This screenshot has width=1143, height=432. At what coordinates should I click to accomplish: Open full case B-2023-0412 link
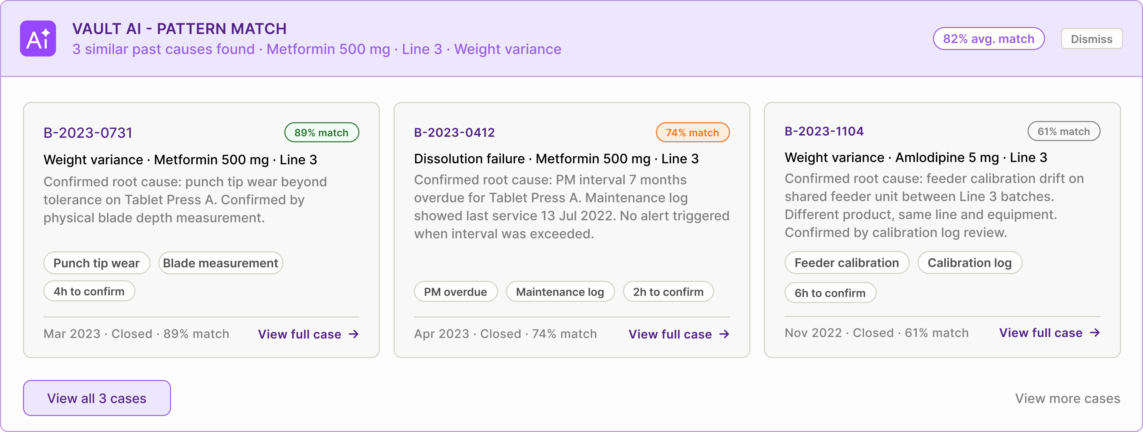[679, 334]
